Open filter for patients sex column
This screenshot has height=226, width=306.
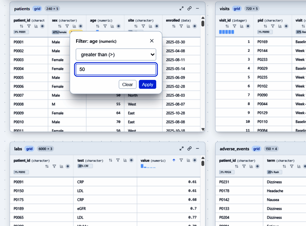click(x=67, y=26)
